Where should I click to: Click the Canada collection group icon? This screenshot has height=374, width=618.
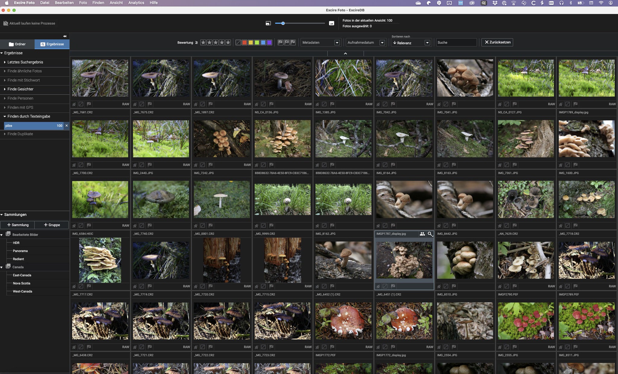[x=8, y=266]
